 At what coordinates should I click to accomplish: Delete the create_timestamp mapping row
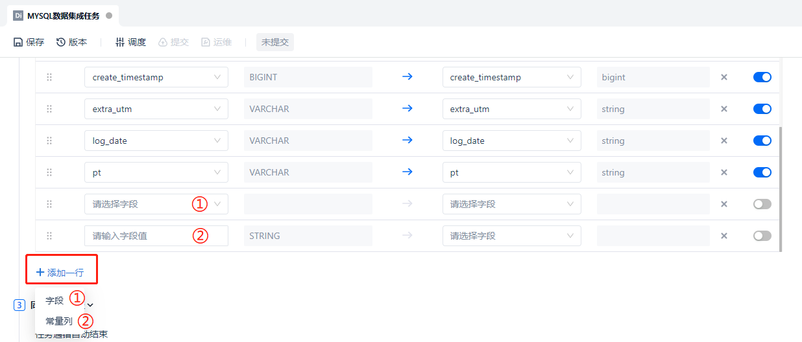click(x=724, y=77)
